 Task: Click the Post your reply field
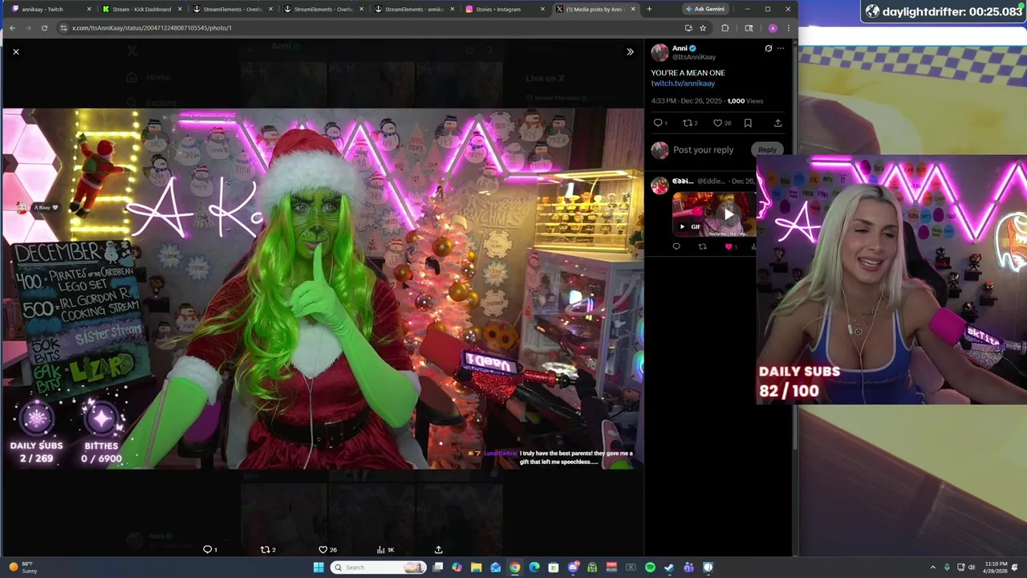[703, 150]
